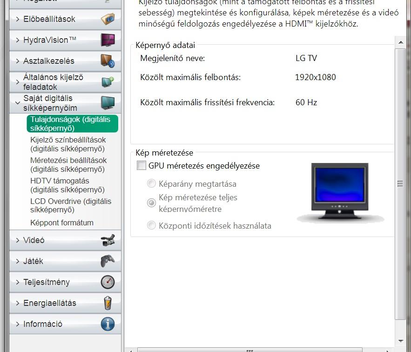Click the Videó camcorder icon

click(x=108, y=240)
